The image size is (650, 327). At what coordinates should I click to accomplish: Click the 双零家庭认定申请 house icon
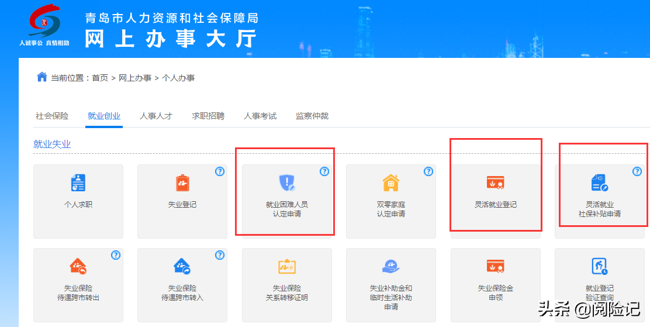[391, 183]
